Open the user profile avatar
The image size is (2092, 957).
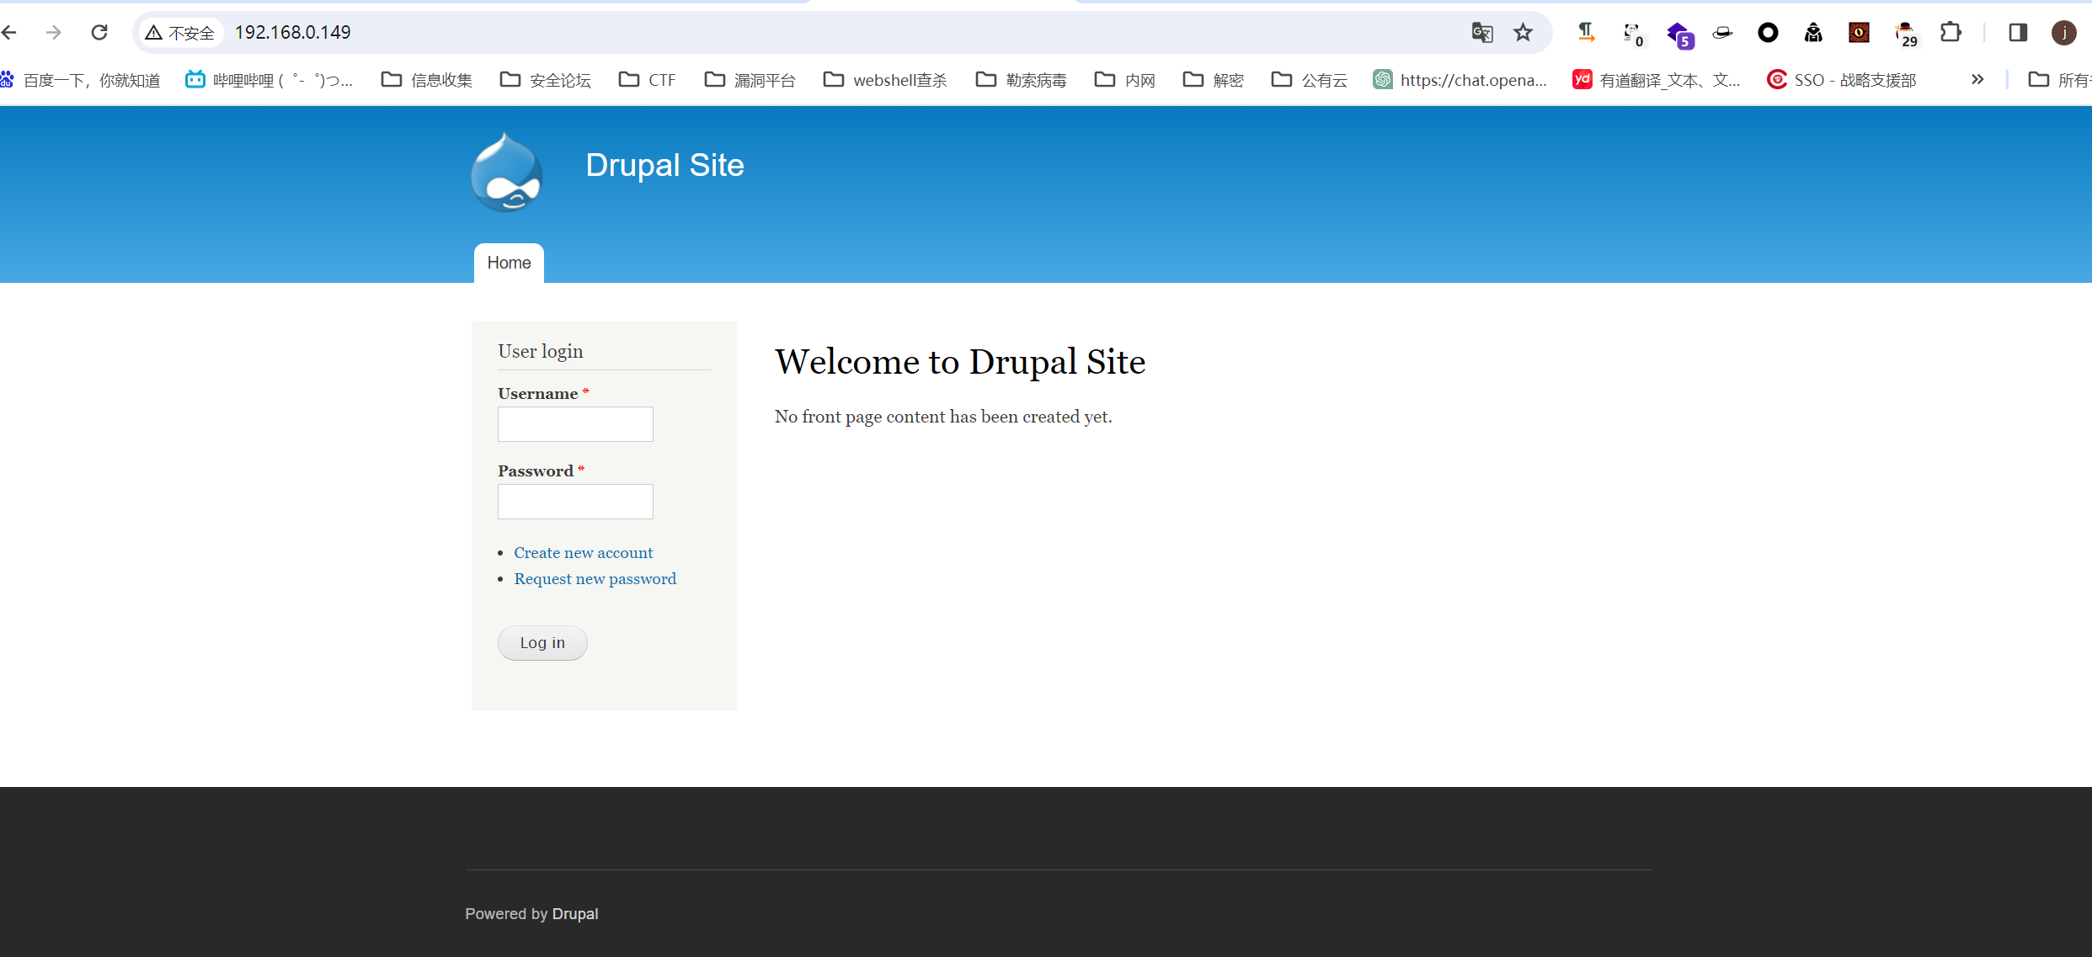coord(2063,32)
